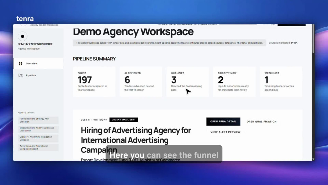328x185 pixels.
Task: Click the Open PPRA Detail button
Action: coord(223,122)
